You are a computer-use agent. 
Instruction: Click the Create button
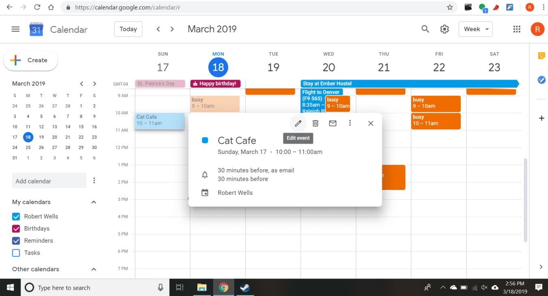click(31, 60)
